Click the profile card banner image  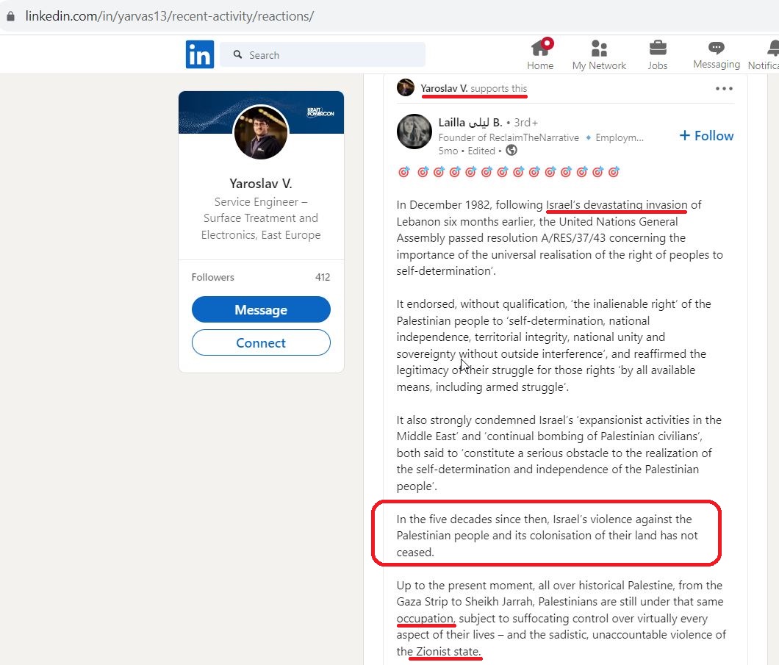point(261,112)
